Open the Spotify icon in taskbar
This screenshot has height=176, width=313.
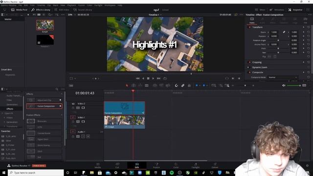(x=172, y=173)
